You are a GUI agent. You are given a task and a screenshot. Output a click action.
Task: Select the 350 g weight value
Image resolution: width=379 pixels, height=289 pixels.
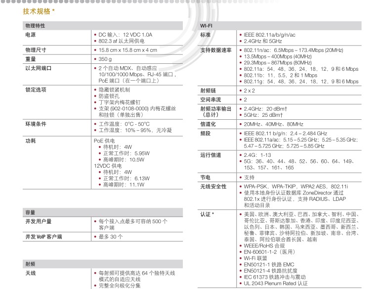[x=105, y=59]
